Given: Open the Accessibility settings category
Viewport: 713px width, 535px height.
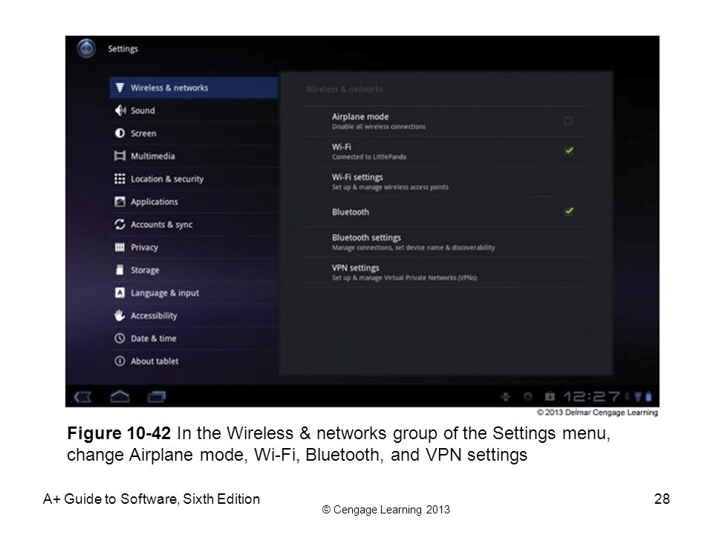Looking at the screenshot, I should pyautogui.click(x=194, y=315).
